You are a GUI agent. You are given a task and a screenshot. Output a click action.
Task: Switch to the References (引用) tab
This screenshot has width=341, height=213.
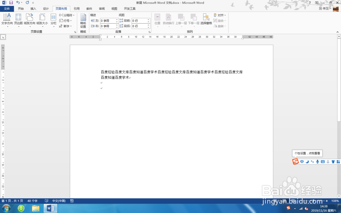pos(76,9)
